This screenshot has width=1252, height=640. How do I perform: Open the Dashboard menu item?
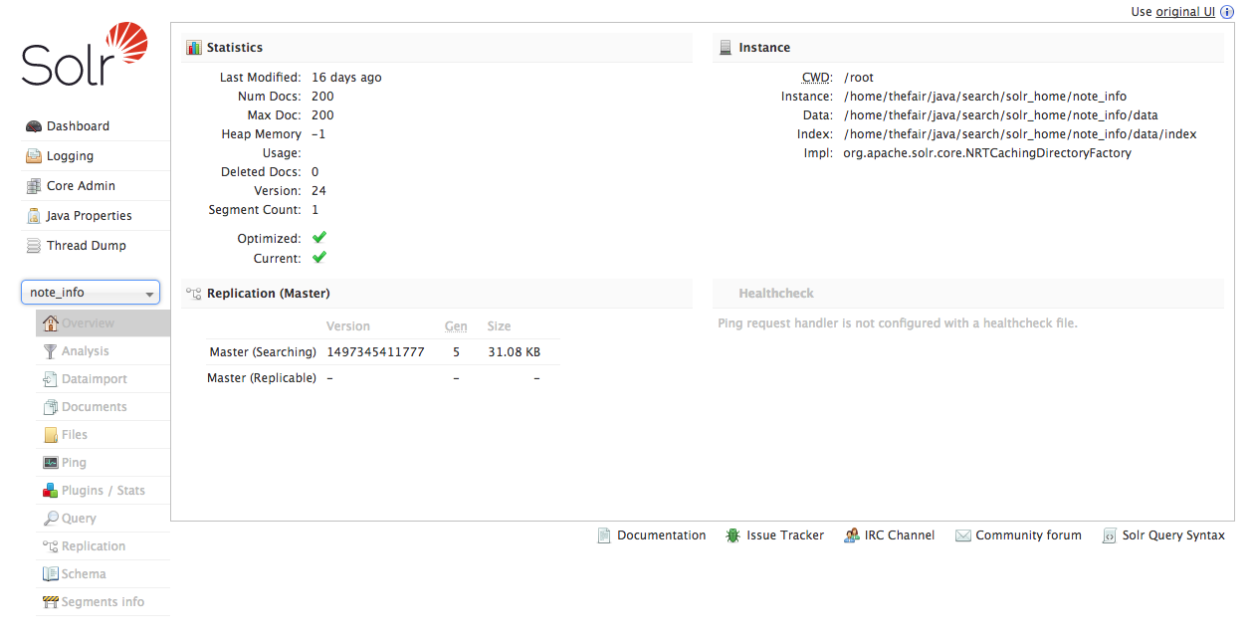click(x=96, y=126)
